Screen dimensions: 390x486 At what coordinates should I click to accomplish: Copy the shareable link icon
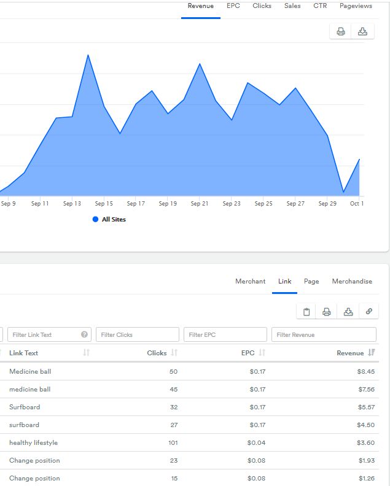[369, 312]
